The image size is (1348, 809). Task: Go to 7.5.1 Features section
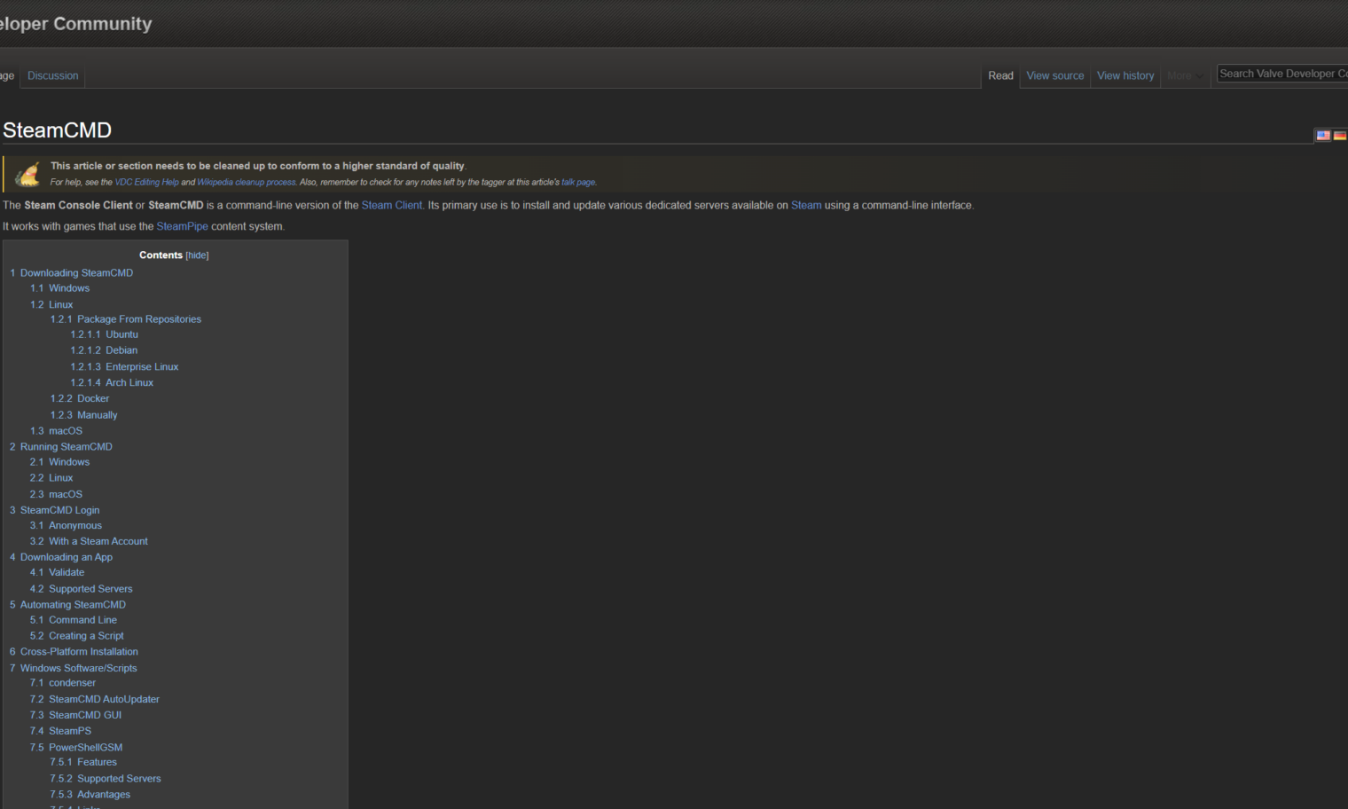(x=83, y=763)
